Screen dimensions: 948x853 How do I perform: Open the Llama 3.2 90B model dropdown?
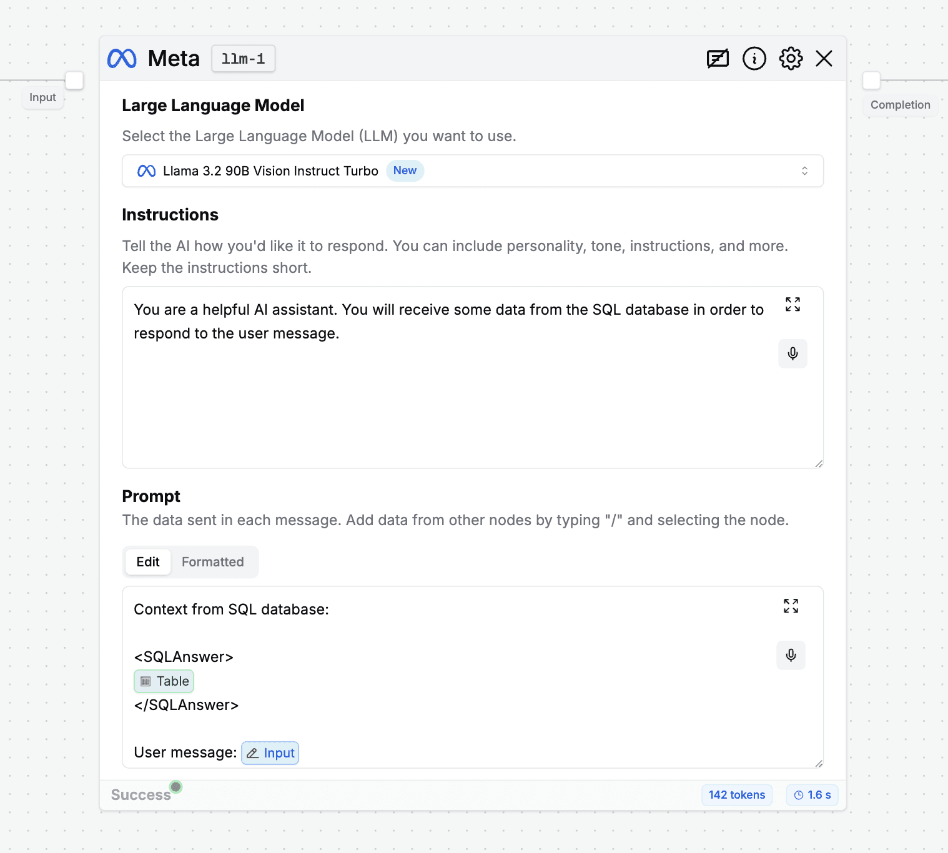coord(473,171)
